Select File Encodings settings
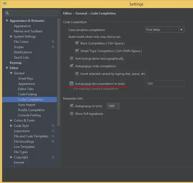Viewport: 193px width, 183px height. [x=24, y=142]
